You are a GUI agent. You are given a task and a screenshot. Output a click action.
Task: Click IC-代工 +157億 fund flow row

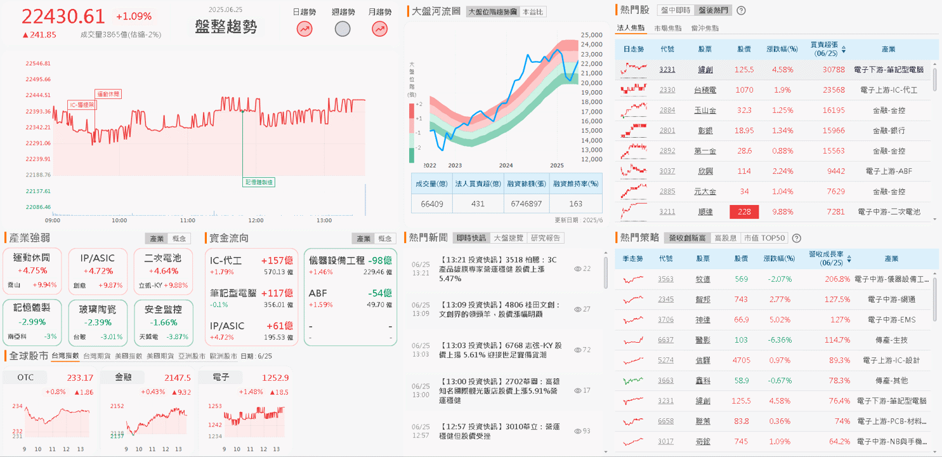click(x=251, y=265)
